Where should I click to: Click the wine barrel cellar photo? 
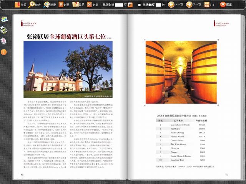181,72
